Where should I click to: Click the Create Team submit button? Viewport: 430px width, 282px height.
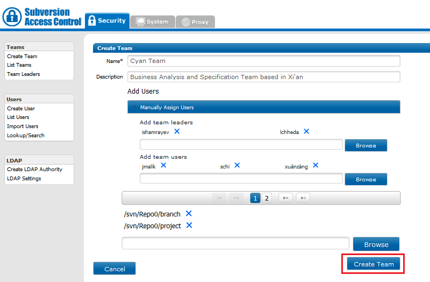(x=373, y=264)
